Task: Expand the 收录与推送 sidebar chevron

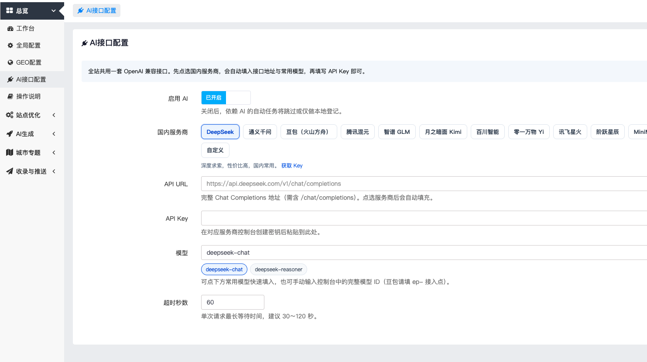Action: pos(54,171)
